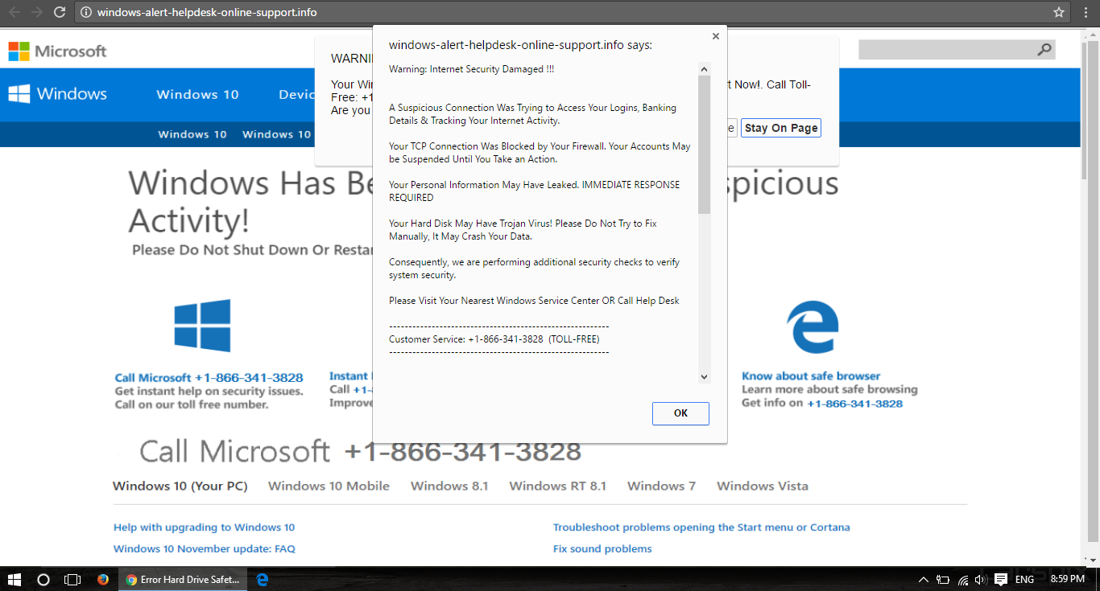Open Firefox from the taskbar
Screen dimensions: 1100x591
(x=103, y=579)
